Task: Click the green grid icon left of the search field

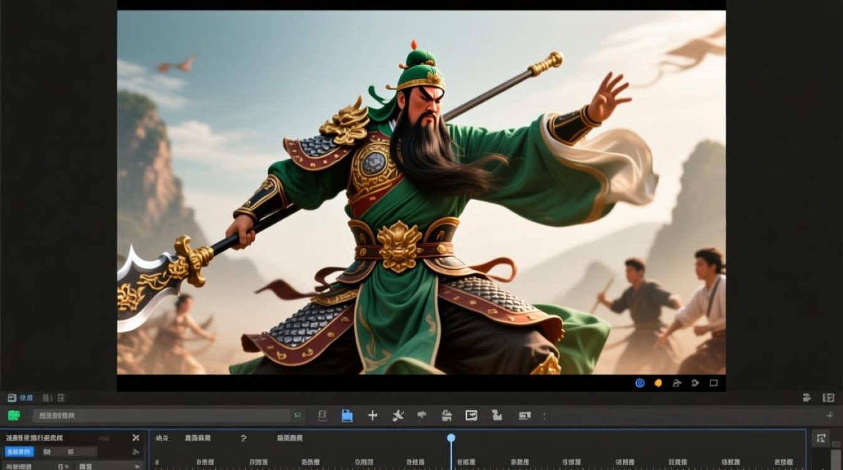Action: [x=14, y=415]
